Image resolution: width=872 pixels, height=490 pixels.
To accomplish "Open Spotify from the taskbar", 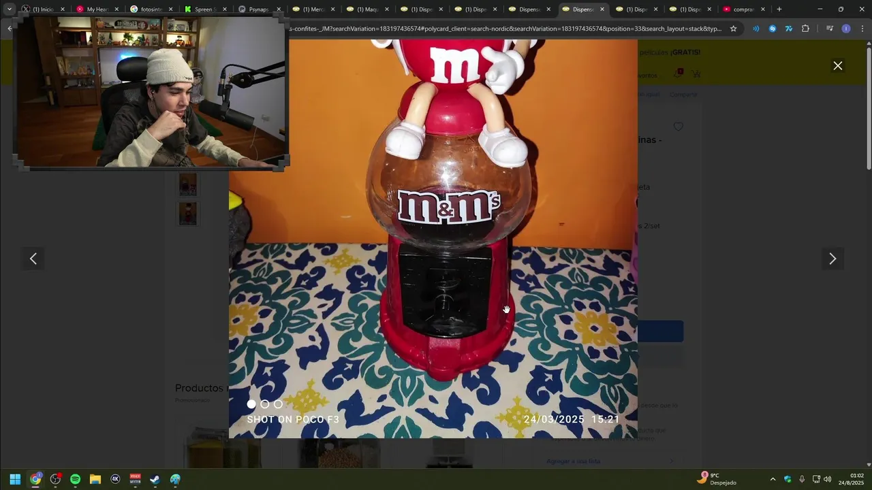I will click(x=75, y=479).
